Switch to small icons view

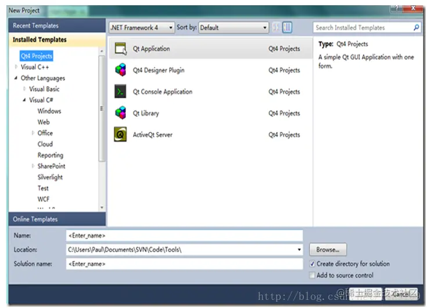276,27
